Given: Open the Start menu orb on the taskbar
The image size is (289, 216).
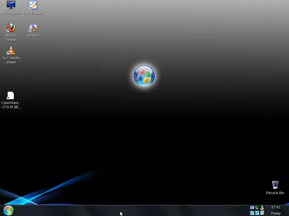Looking at the screenshot, I should click(x=8, y=210).
